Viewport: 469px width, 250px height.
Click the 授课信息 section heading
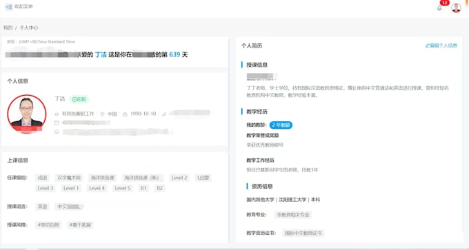coord(257,65)
